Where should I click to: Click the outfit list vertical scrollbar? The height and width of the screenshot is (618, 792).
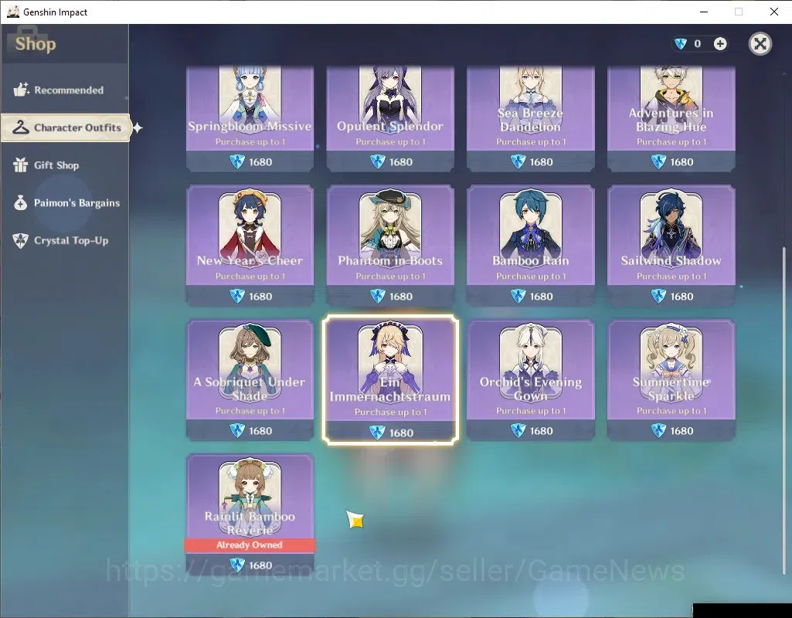[784, 410]
